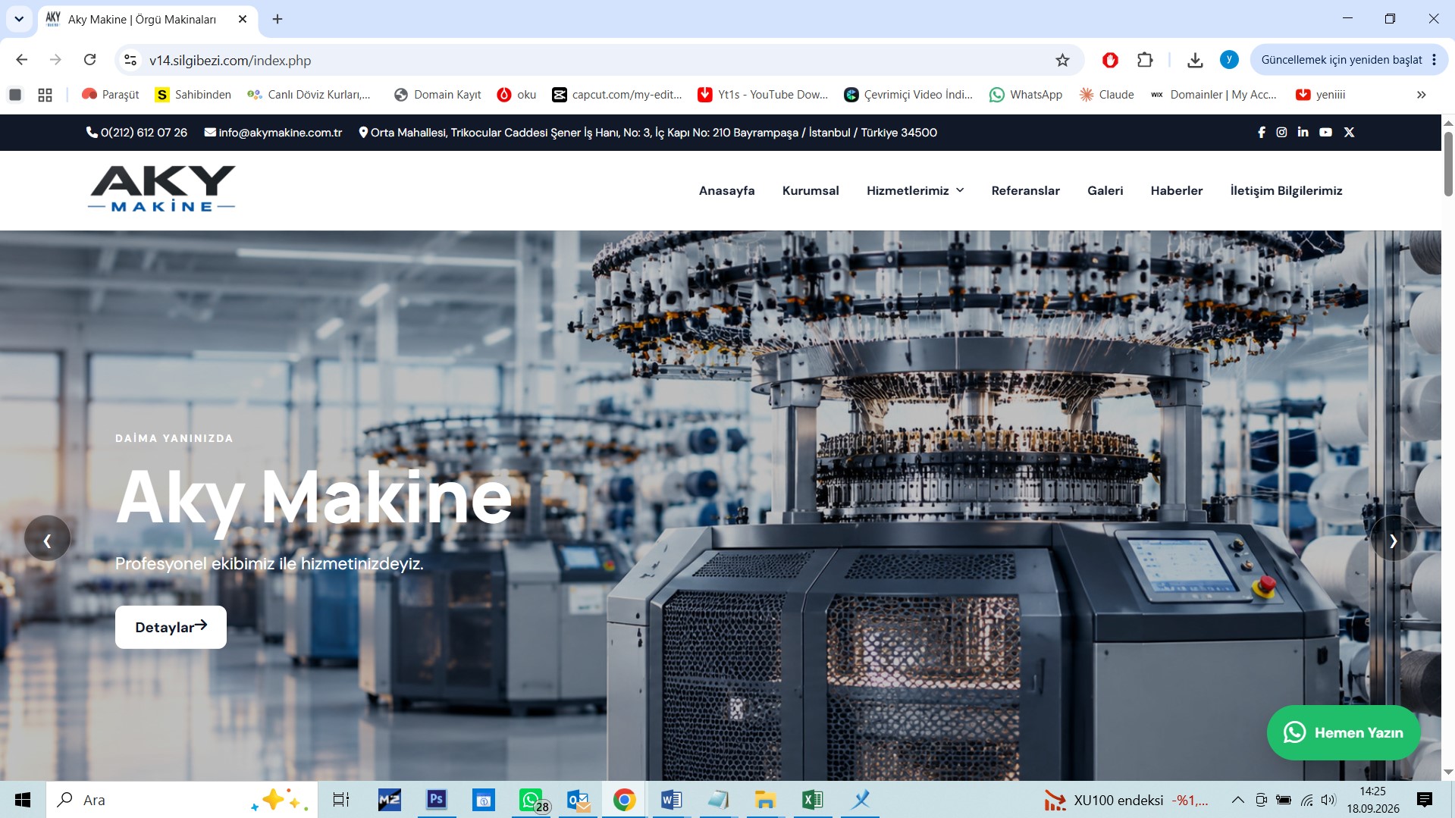The width and height of the screenshot is (1455, 818).
Task: Show previous slide with left arrow
Action: pyautogui.click(x=47, y=539)
